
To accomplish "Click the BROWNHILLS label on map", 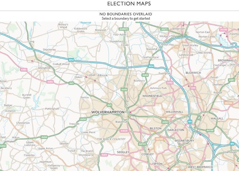I will tap(227, 60).
